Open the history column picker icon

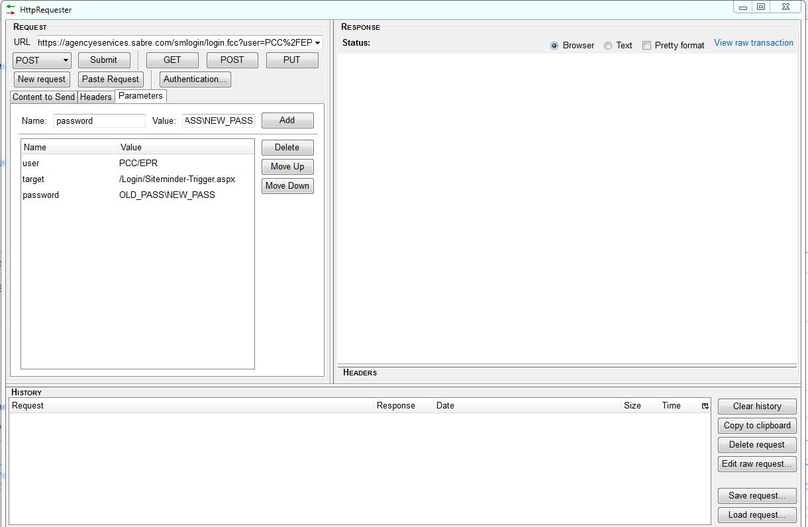point(705,406)
